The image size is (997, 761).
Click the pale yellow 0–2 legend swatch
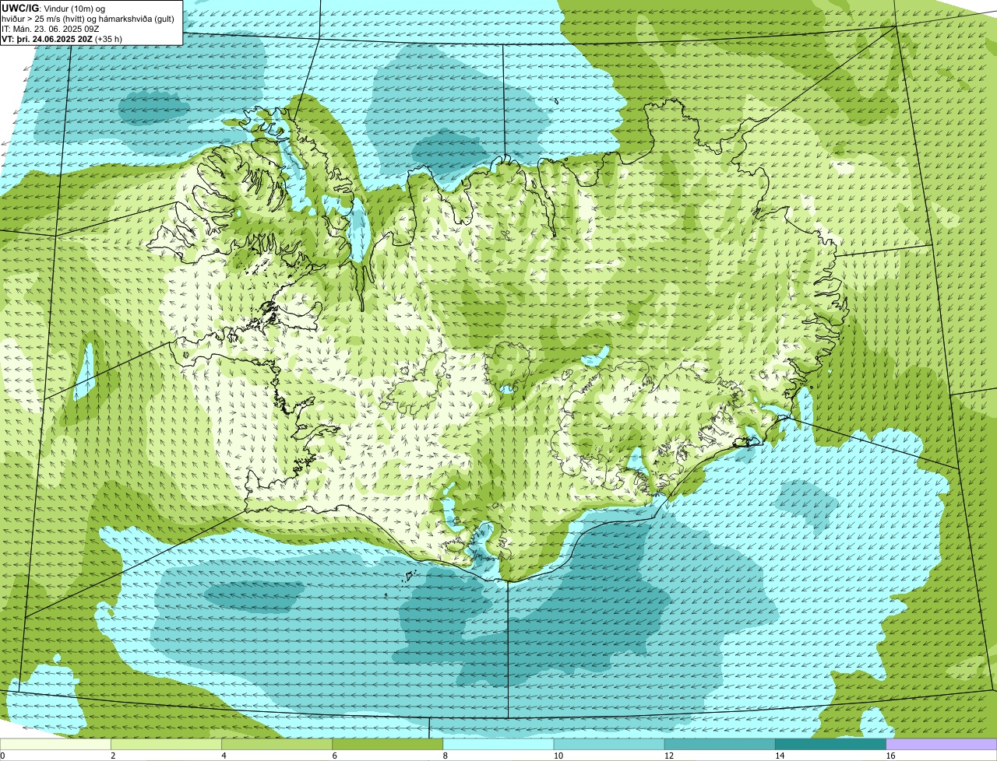pos(56,745)
